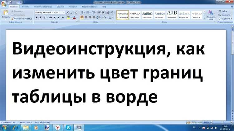The image size is (234, 131).
Task: Open Ссылки tab
Action: click(60, 7)
